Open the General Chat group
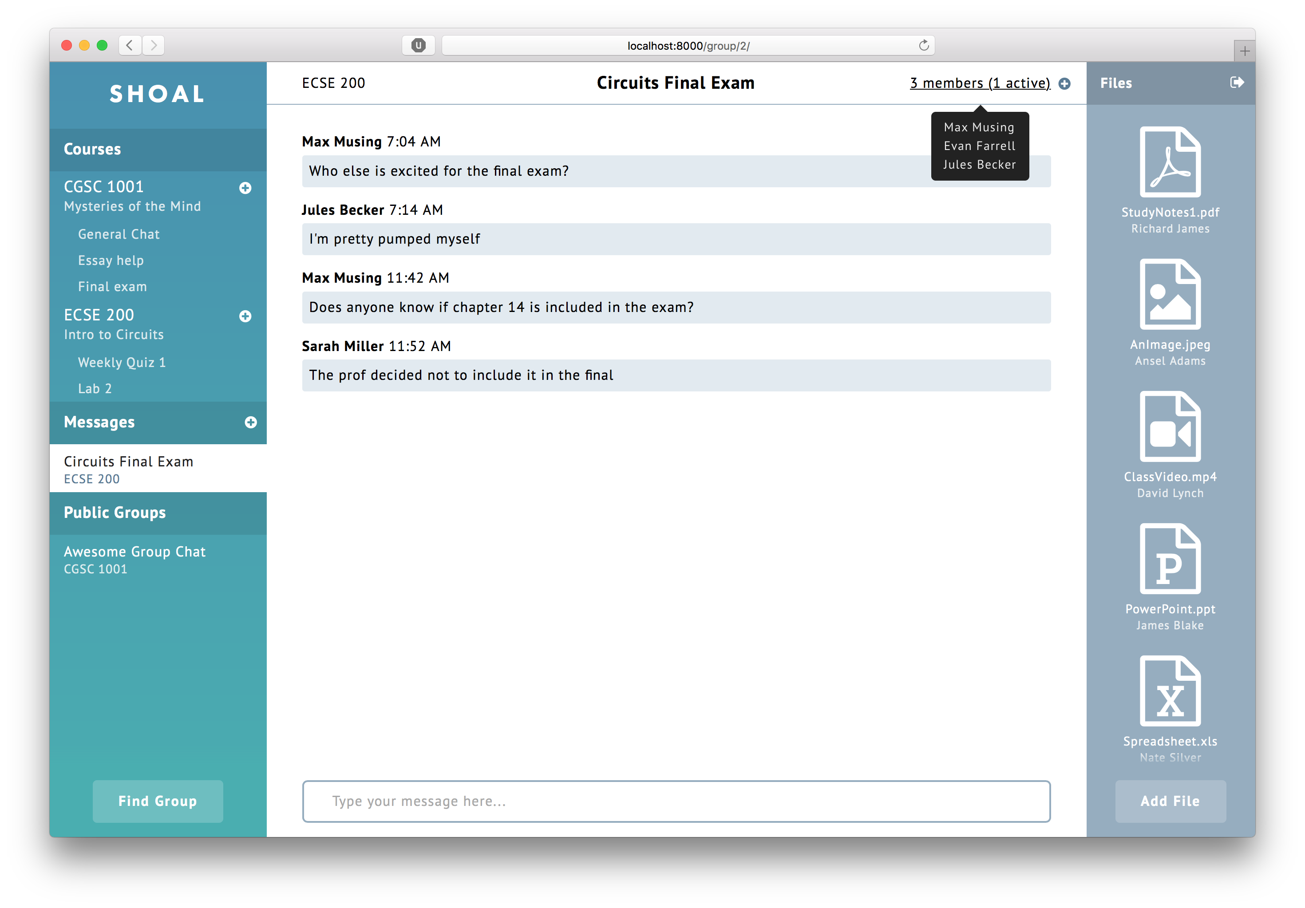The height and width of the screenshot is (908, 1305). point(118,234)
